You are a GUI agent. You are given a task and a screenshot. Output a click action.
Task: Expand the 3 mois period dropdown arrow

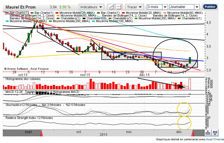point(165,7)
